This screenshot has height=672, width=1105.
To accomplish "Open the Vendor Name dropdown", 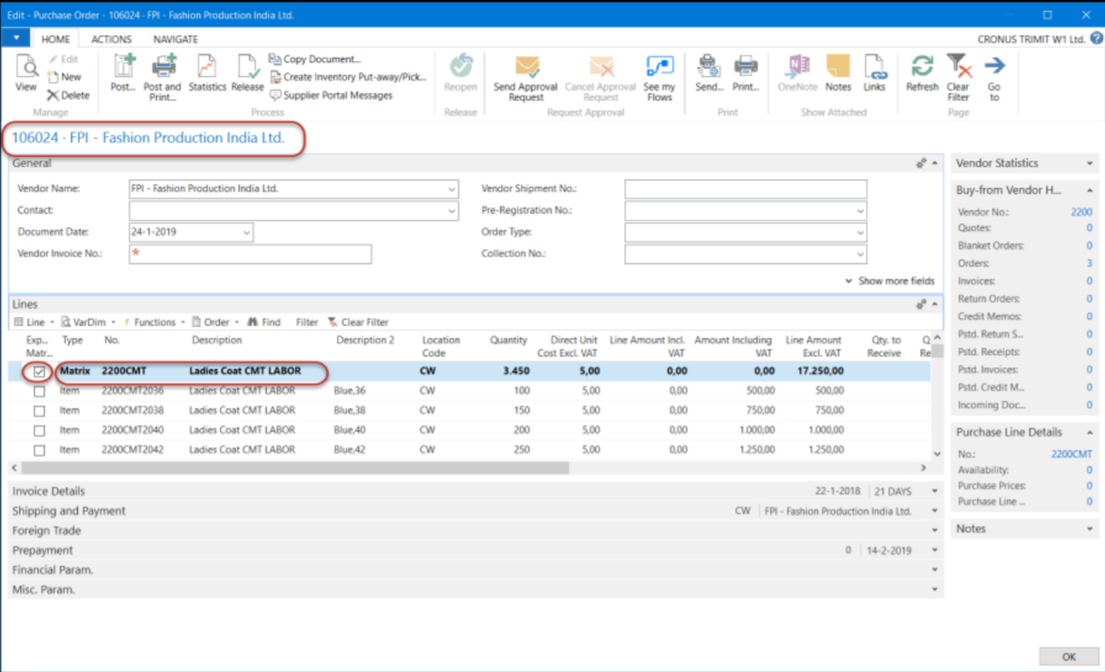I will (x=451, y=189).
